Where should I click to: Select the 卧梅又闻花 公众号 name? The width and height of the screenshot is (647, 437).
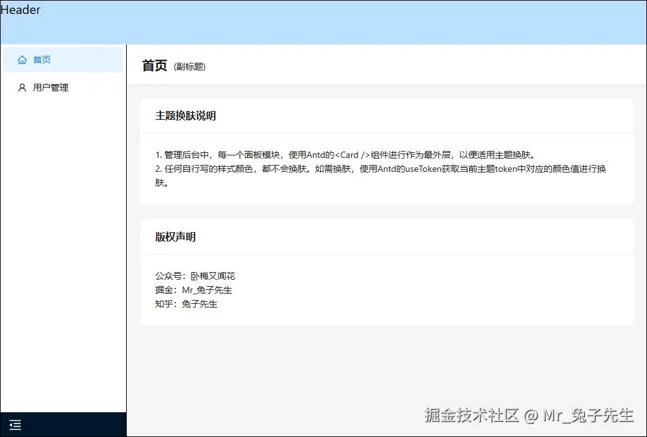coord(215,276)
